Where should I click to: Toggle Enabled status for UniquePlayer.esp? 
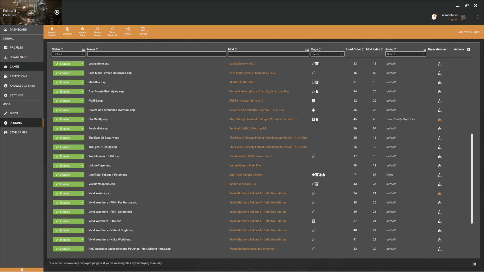point(67,166)
